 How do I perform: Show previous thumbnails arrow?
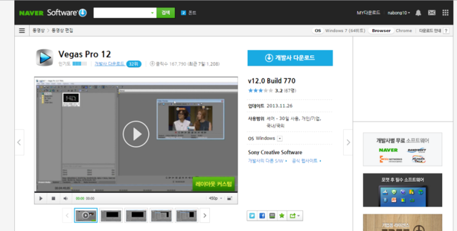67,216
